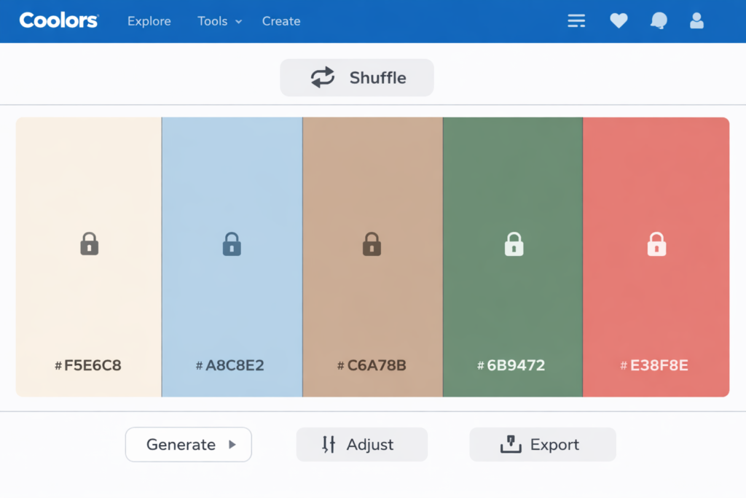Unlock the color #F5E6C8
The width and height of the screenshot is (746, 498).
(87, 244)
